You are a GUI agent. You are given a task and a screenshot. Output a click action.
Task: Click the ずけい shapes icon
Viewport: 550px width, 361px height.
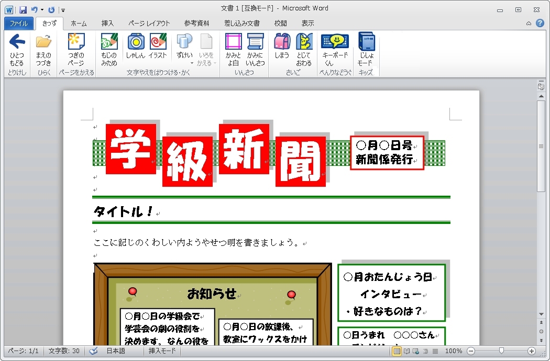pyautogui.click(x=184, y=42)
